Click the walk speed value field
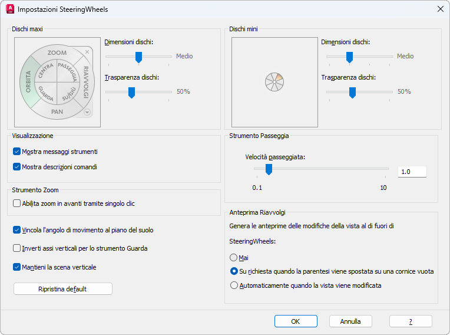450x335 pixels. pyautogui.click(x=412, y=172)
